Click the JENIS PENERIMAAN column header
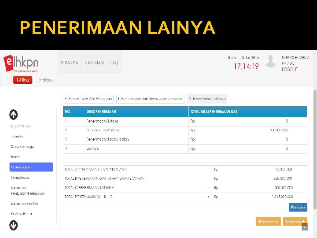The height and width of the screenshot is (238, 317). click(x=101, y=112)
